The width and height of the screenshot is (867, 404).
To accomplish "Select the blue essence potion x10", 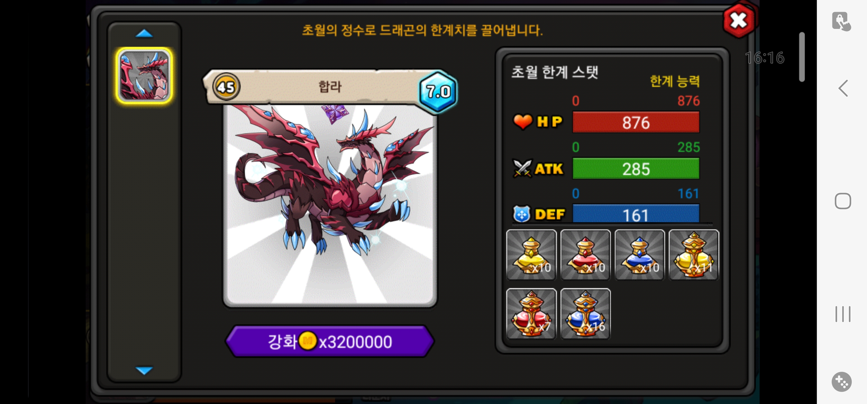I will tap(640, 255).
